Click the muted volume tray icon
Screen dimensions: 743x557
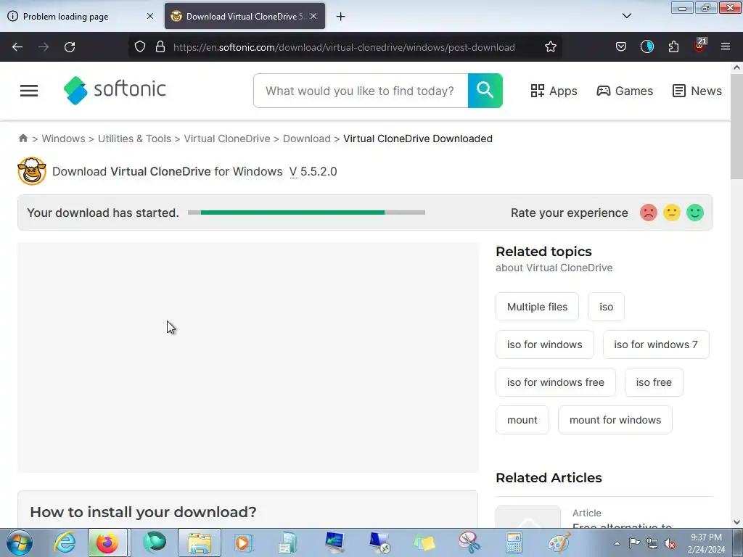coord(670,543)
